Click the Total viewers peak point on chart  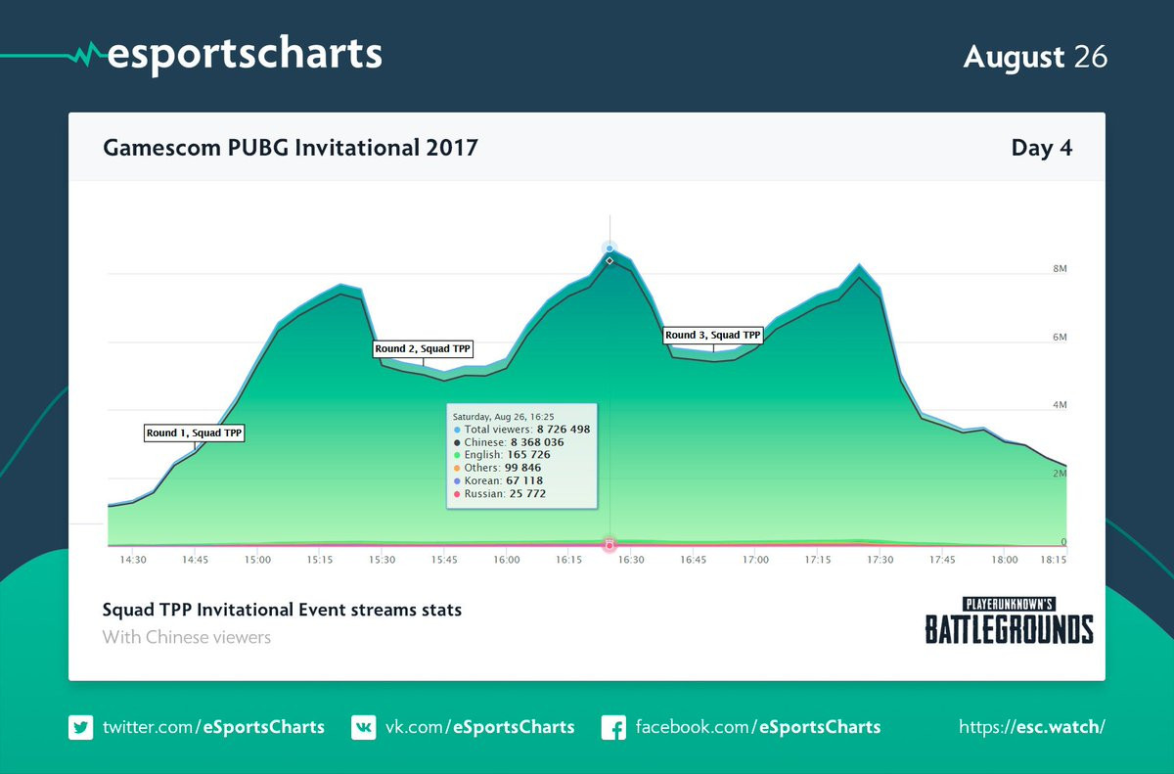pyautogui.click(x=610, y=249)
